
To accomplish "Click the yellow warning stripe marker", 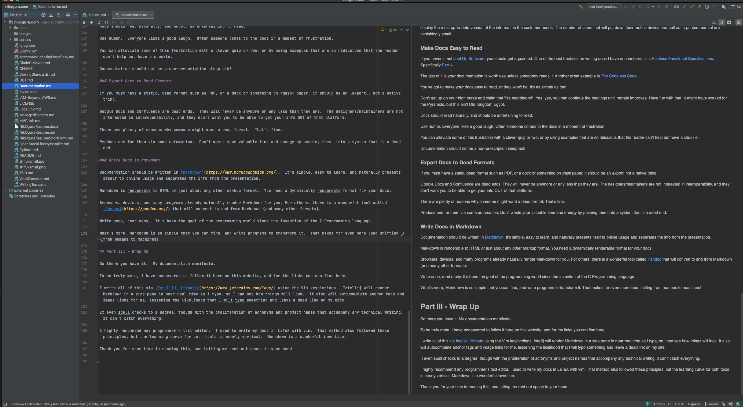I will click(x=409, y=291).
